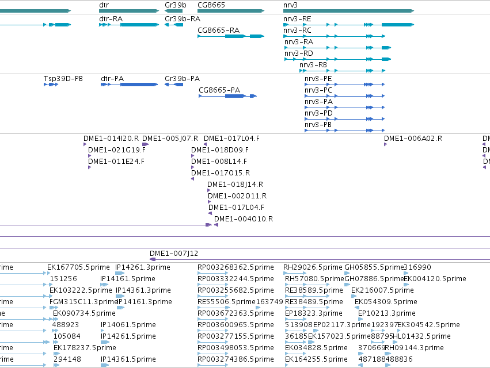The image size is (490, 368).
Task: Click the GH05855.5prime EST label
Action: click(374, 267)
